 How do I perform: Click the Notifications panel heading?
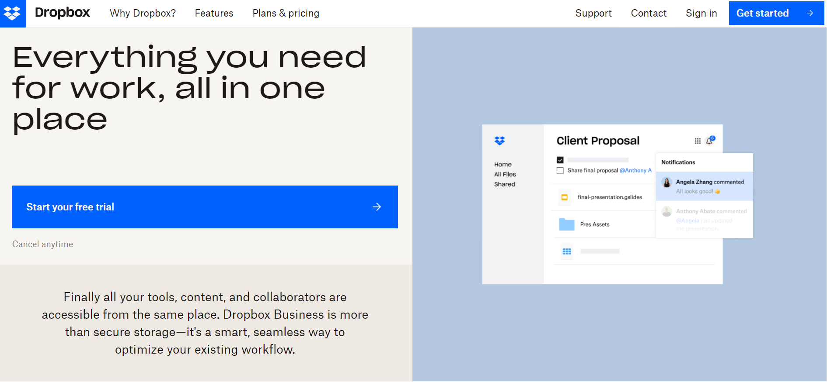point(678,162)
